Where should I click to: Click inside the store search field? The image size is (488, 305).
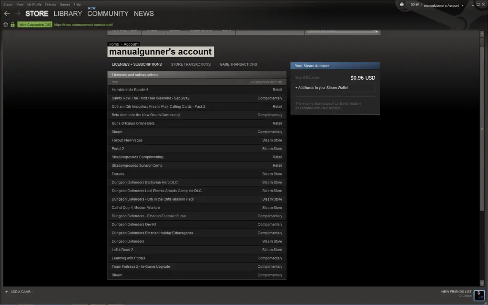point(336,30)
